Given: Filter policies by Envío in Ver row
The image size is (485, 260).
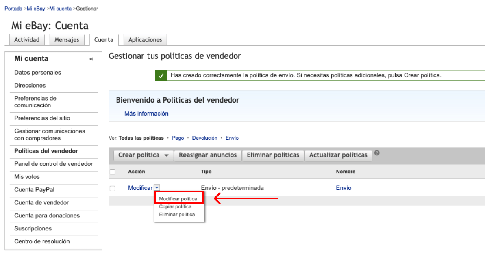Looking at the screenshot, I should point(232,138).
